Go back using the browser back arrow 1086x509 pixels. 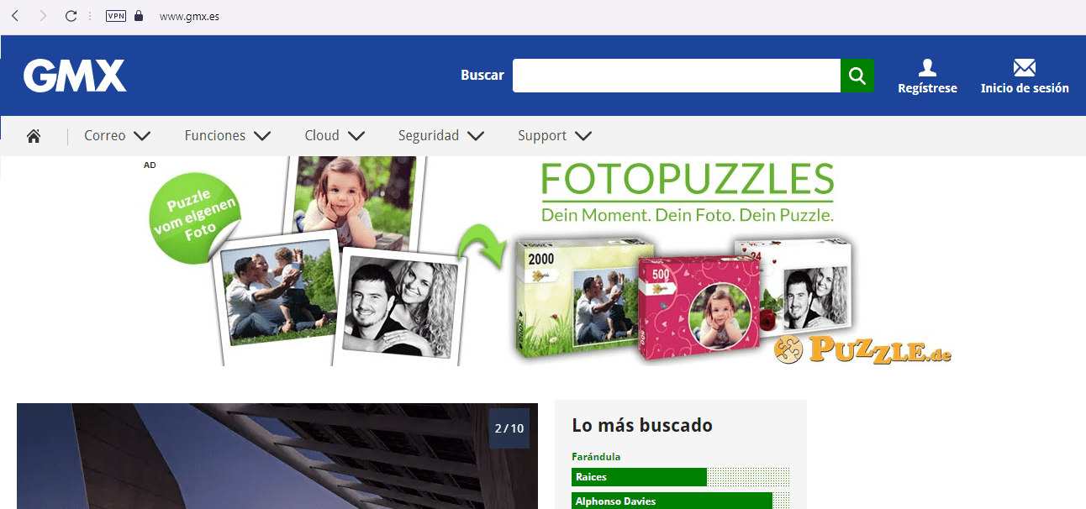coord(15,16)
